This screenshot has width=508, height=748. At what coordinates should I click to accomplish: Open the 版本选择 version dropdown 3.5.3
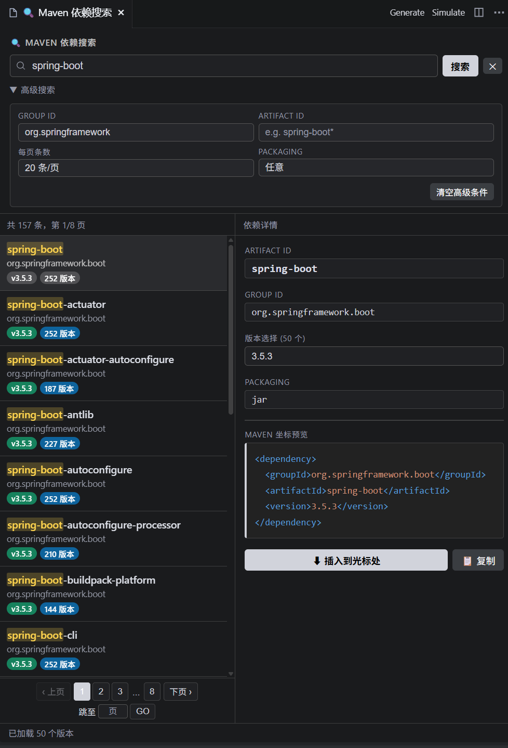(374, 356)
